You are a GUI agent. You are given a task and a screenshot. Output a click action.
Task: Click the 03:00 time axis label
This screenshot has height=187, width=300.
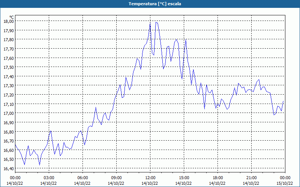(x=49, y=178)
